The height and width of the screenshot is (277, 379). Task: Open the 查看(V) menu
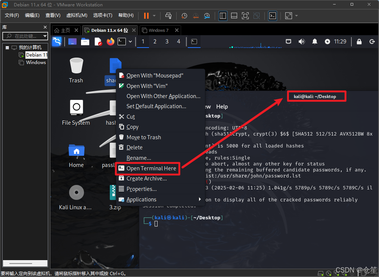(53, 15)
